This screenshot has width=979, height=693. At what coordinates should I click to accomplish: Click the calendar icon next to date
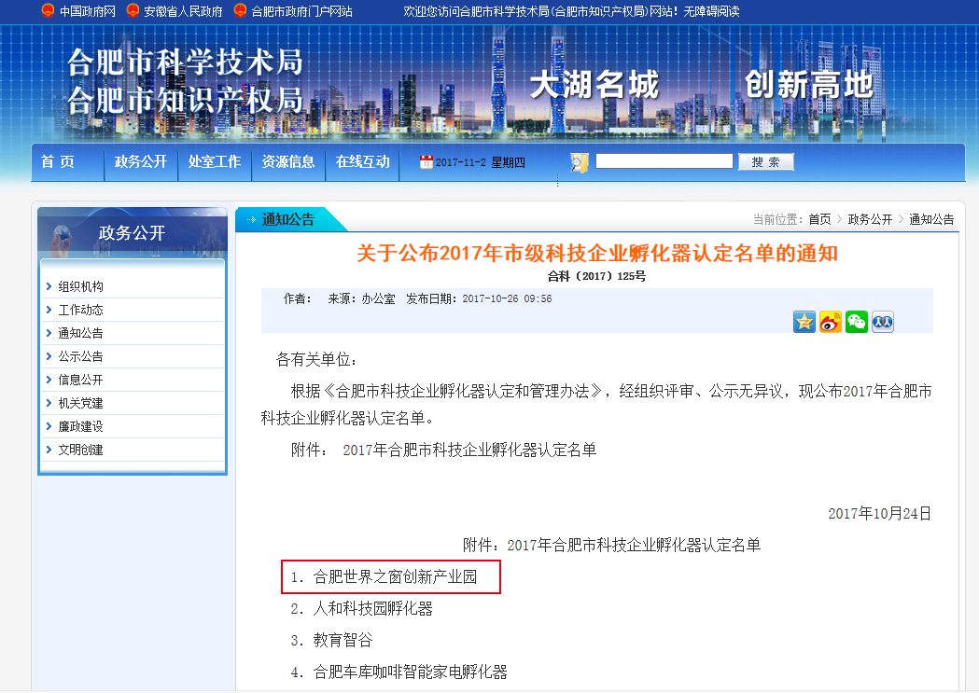[x=426, y=162]
